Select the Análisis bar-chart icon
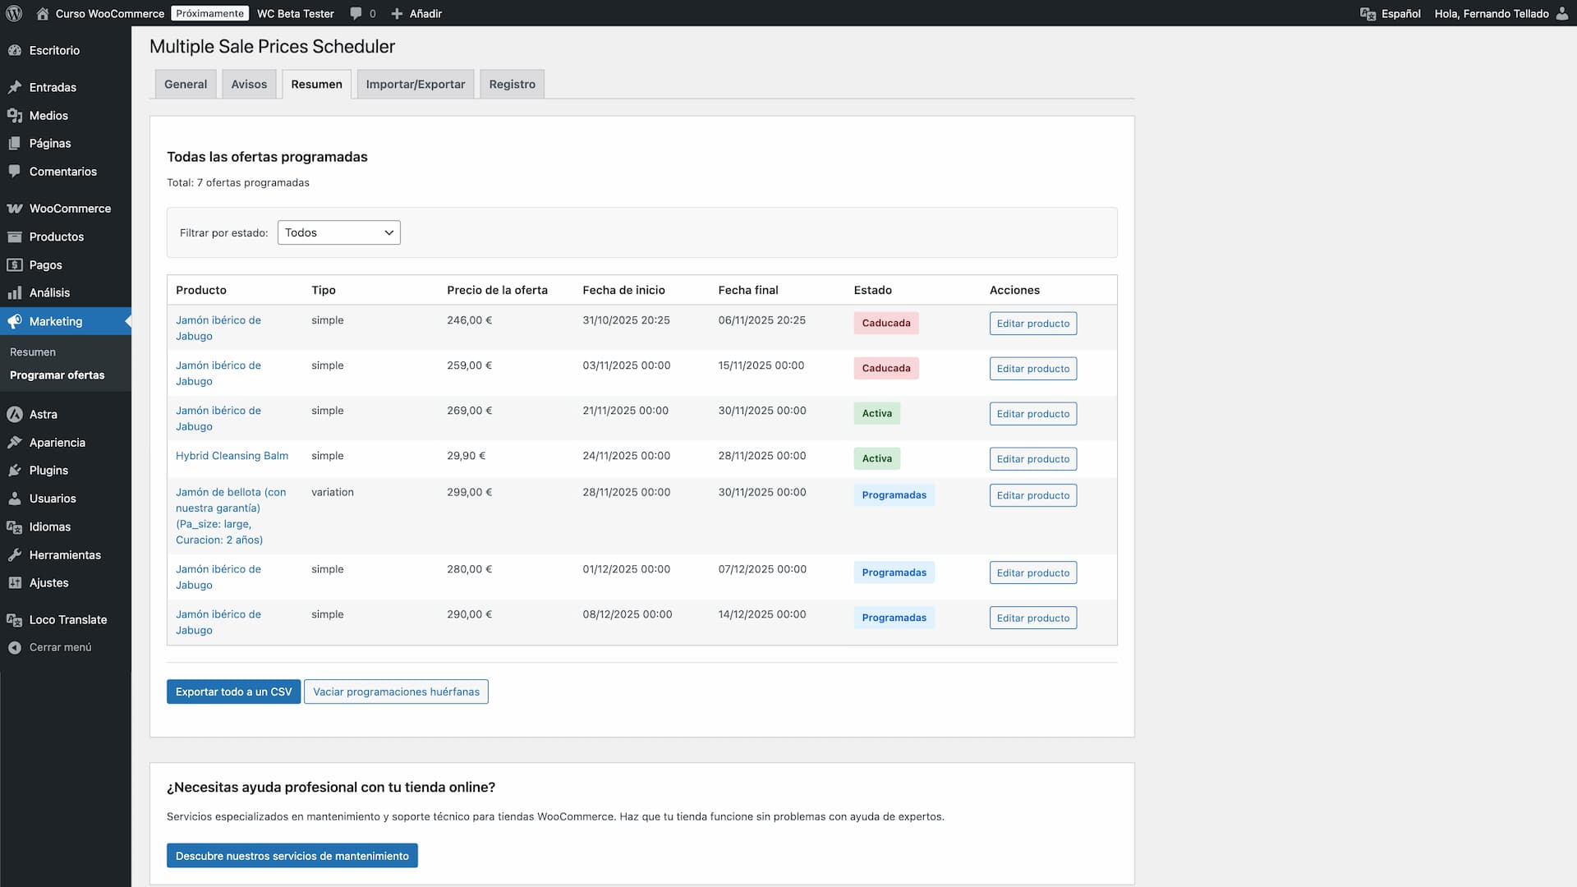 [14, 292]
